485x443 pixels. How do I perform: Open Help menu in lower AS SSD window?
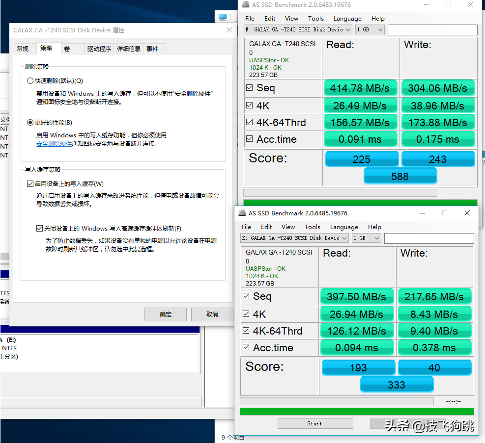374,227
